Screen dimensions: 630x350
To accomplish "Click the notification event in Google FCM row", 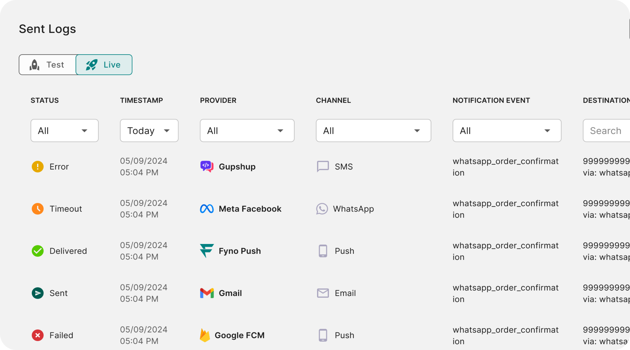I will point(506,335).
